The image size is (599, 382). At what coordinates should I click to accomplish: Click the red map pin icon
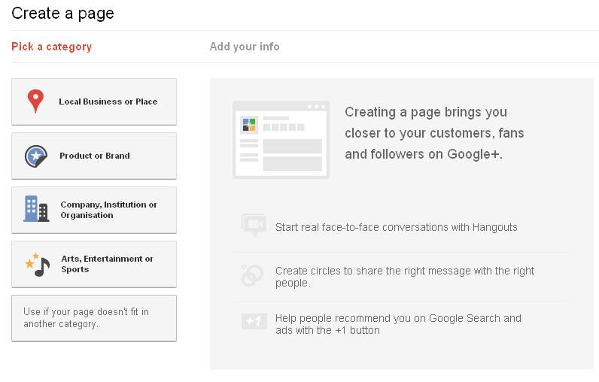35,102
